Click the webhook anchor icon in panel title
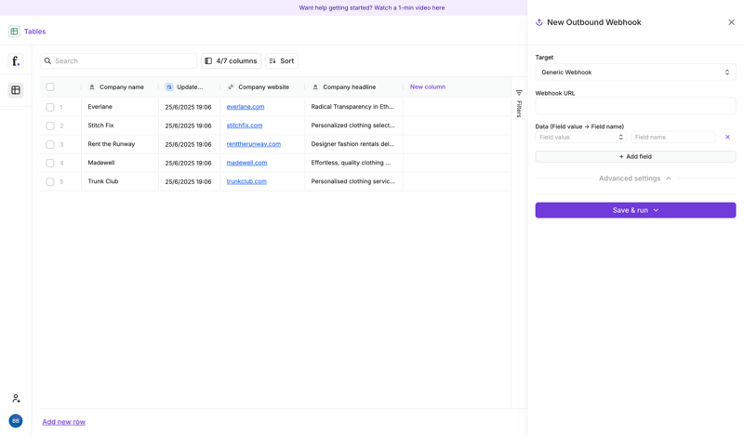The height and width of the screenshot is (437, 744). pos(539,22)
